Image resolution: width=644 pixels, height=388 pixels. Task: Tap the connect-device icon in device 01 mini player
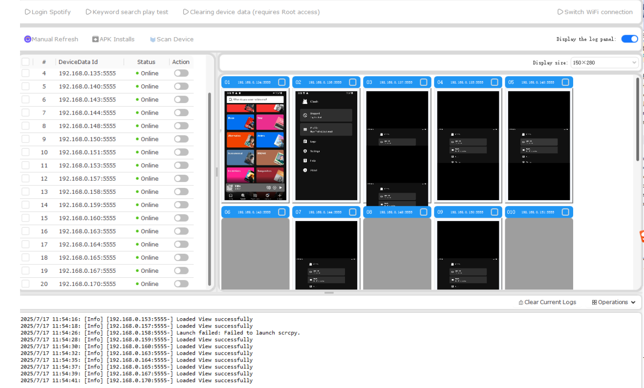(x=269, y=187)
